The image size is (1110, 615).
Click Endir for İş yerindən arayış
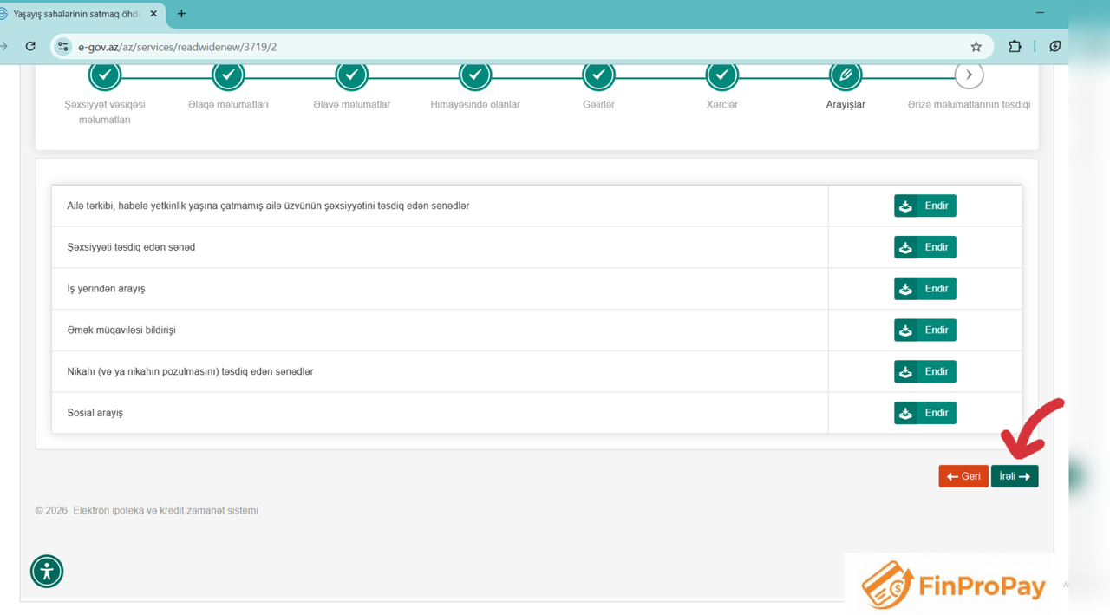pyautogui.click(x=925, y=289)
